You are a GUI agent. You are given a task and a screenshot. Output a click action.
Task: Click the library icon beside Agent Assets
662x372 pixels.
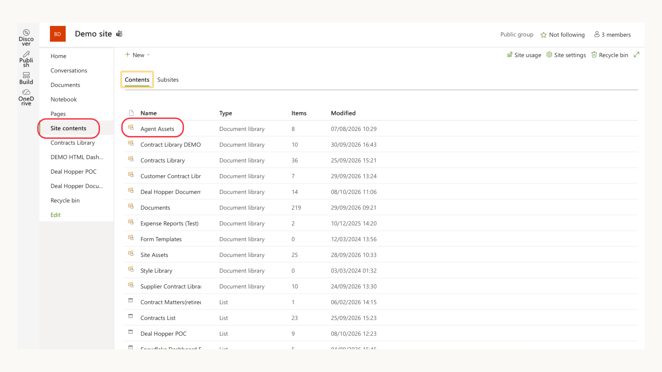(x=131, y=127)
